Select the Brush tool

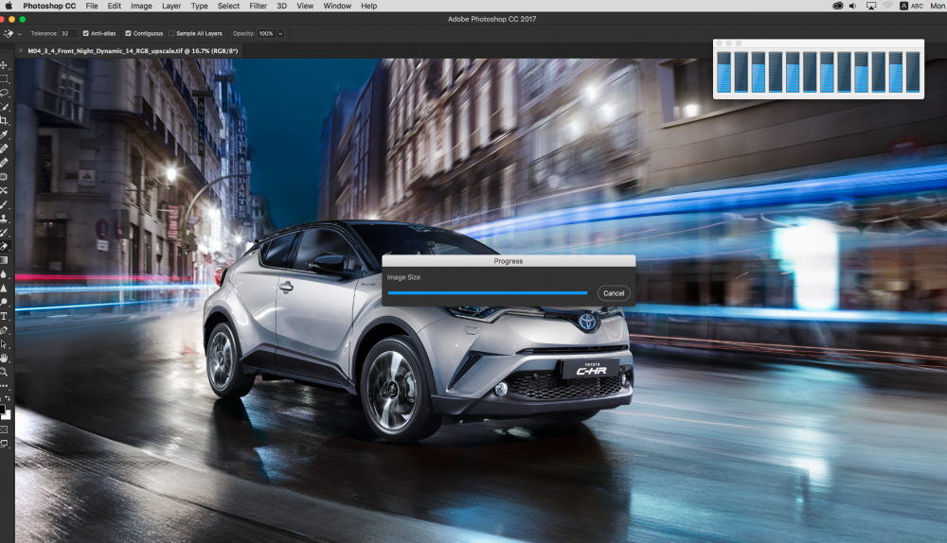tap(4, 204)
